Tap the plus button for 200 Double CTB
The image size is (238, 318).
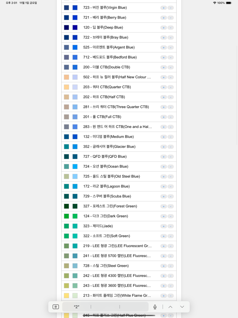click(164, 67)
